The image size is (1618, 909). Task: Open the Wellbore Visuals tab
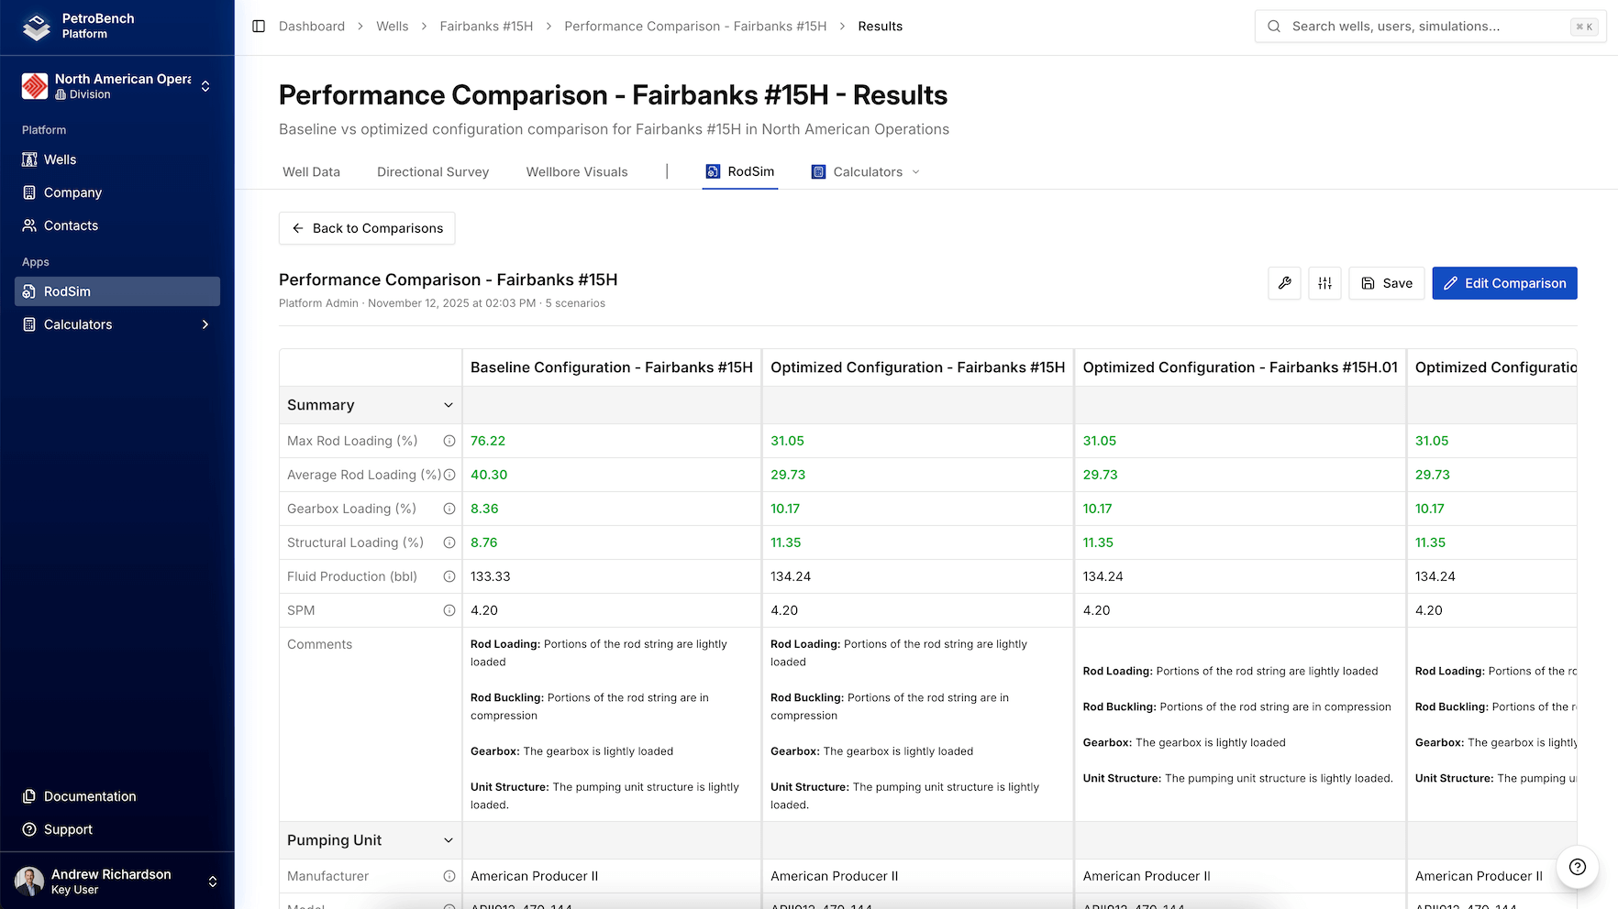pyautogui.click(x=577, y=171)
